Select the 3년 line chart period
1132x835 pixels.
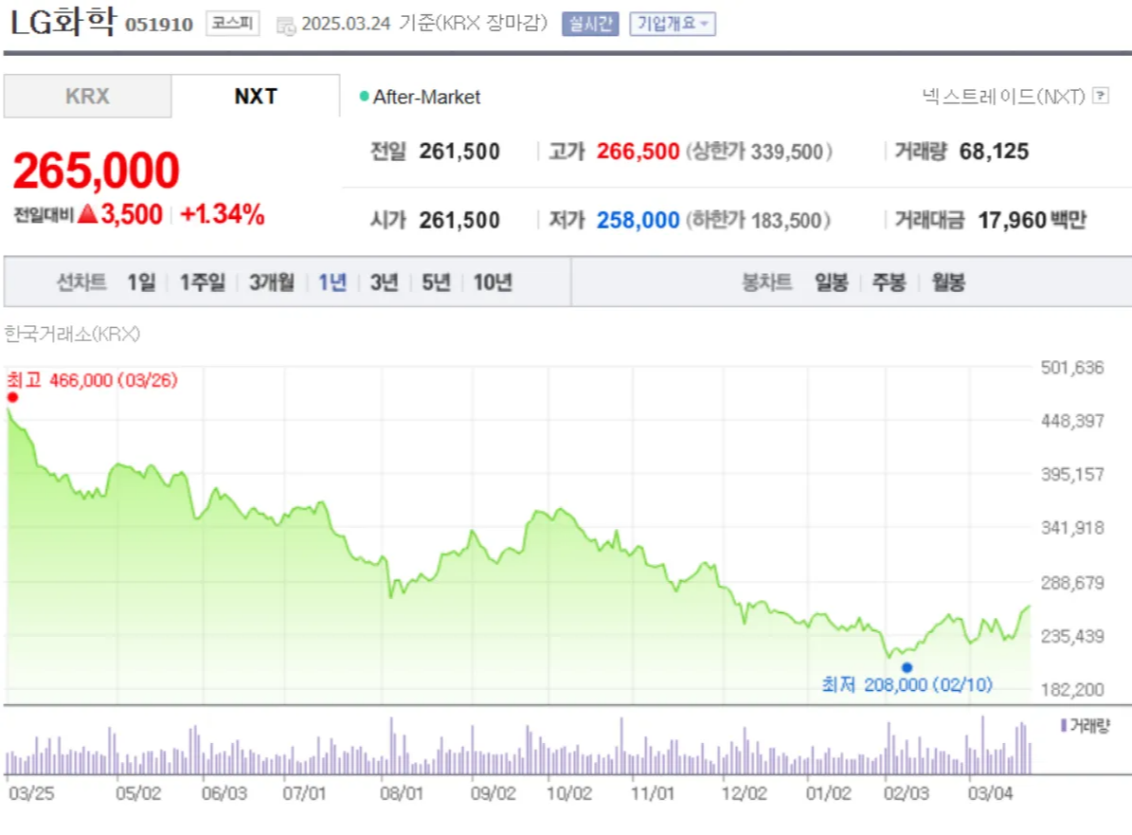(384, 281)
